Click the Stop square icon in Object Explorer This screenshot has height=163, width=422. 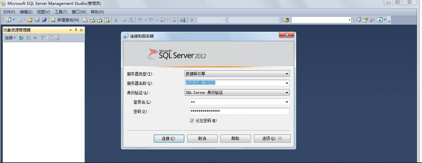(35, 38)
